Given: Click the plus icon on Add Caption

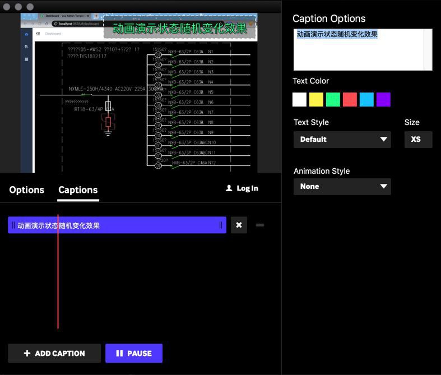Looking at the screenshot, I should [27, 353].
